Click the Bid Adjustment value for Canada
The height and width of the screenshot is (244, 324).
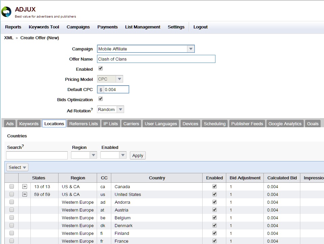click(231, 187)
